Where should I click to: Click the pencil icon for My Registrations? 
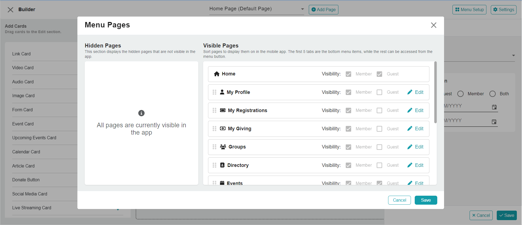pos(410,110)
